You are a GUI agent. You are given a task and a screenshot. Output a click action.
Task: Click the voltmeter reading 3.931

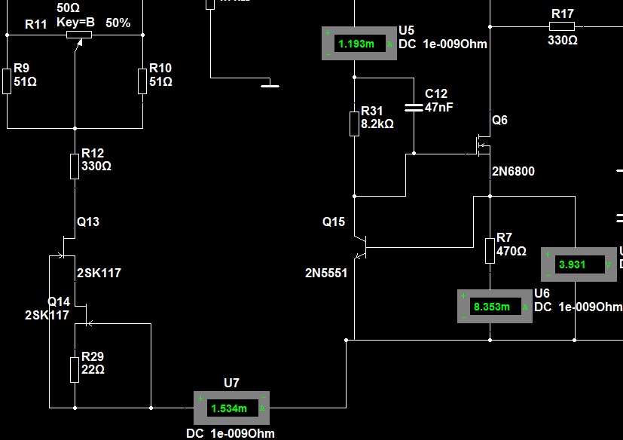(x=579, y=264)
